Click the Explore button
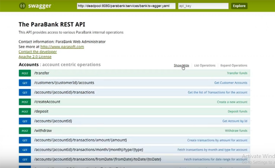Screen dimensions: 275x168 point(239,6)
